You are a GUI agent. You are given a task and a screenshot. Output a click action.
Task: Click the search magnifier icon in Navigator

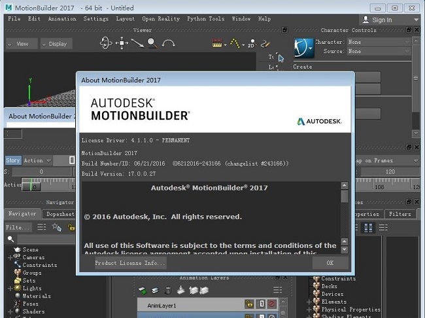tap(11, 239)
